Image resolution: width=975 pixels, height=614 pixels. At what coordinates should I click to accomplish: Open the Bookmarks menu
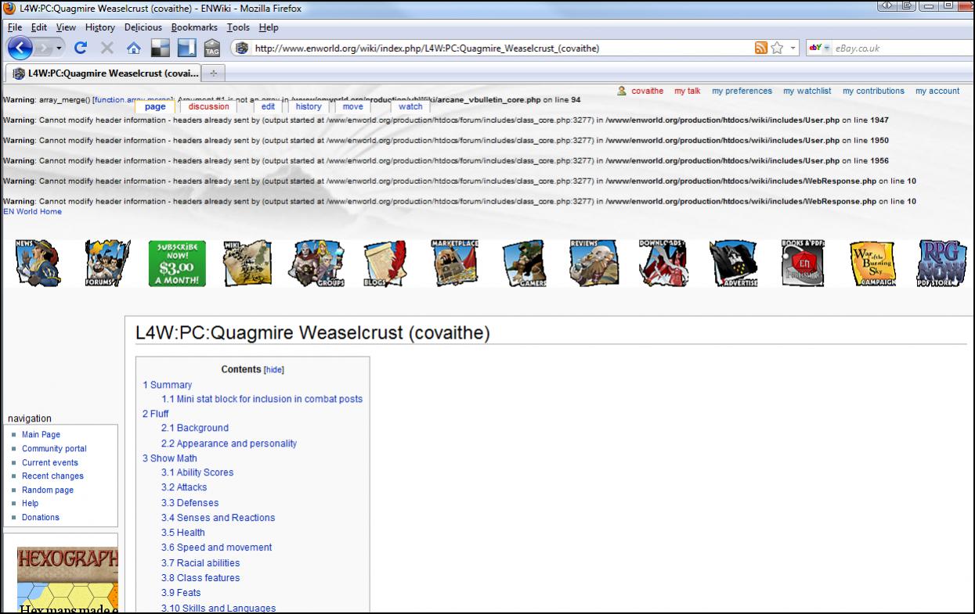click(195, 27)
